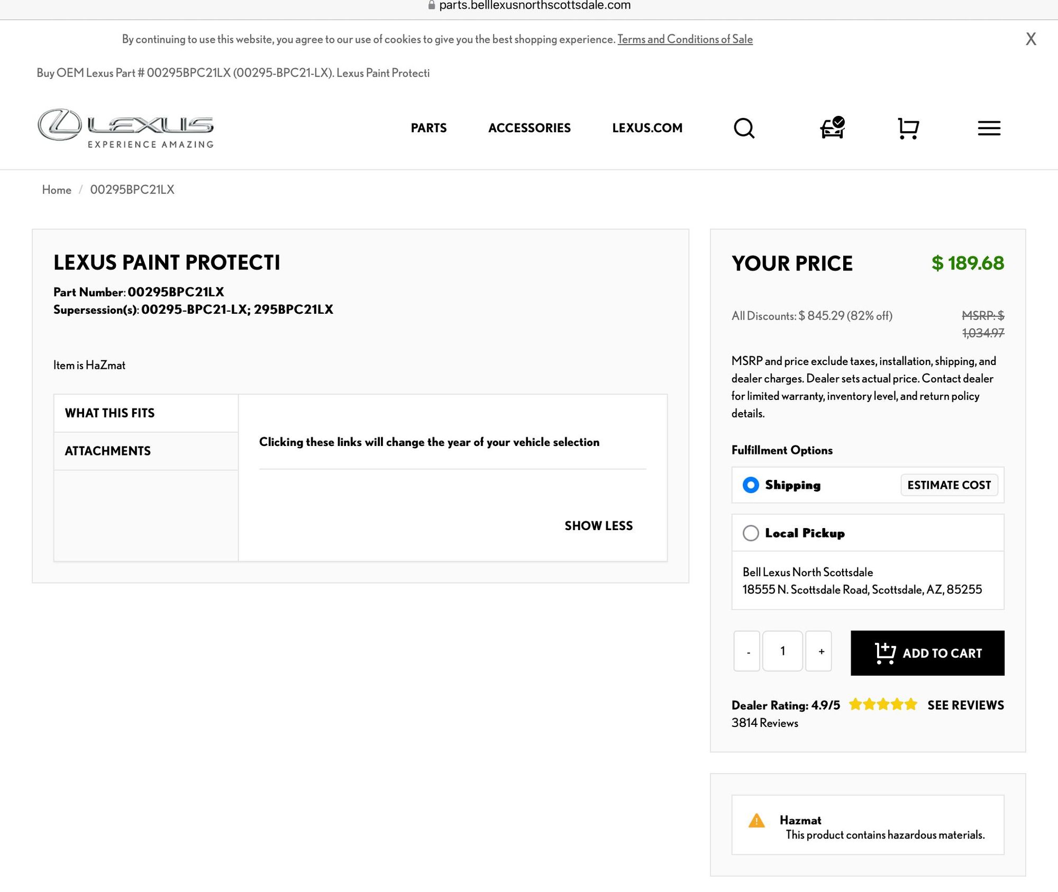Dismiss cookie banner with X
Image resolution: width=1058 pixels, height=892 pixels.
coord(1030,39)
